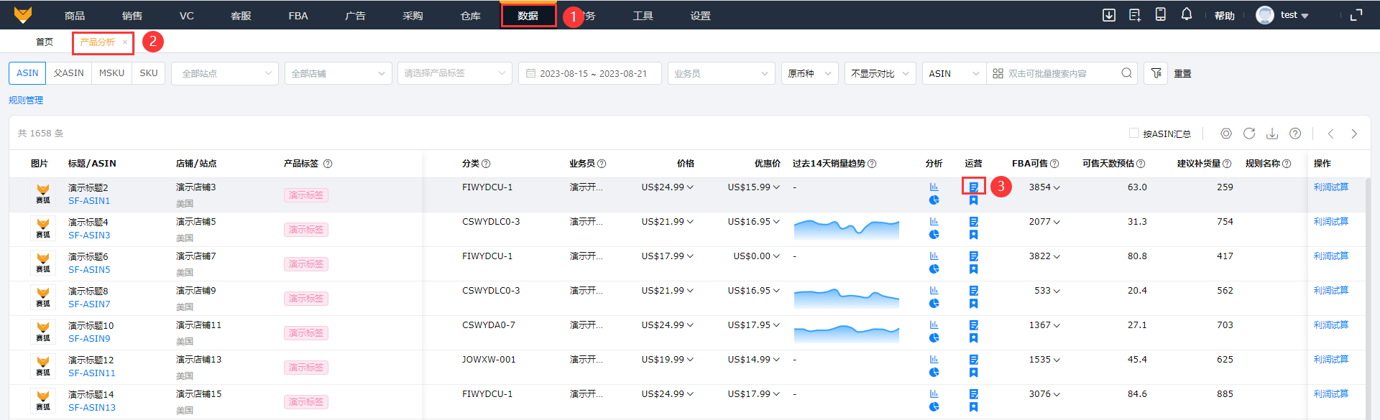Select the SKU view option
1380x420 pixels.
pos(149,73)
